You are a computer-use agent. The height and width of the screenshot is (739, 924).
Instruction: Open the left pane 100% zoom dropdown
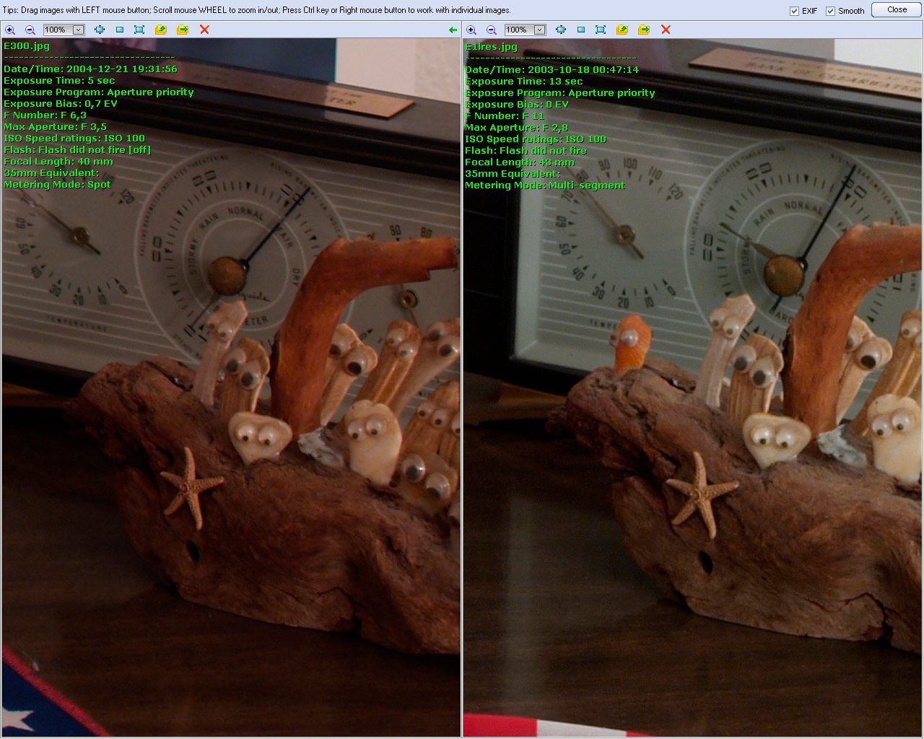tap(78, 30)
